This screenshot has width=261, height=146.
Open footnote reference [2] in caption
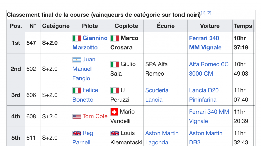click(x=209, y=13)
